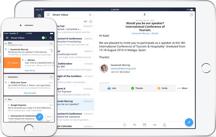Open the iPad hamburger menu beside Smart Inbox
This screenshot has width=216, height=137.
tap(48, 15)
